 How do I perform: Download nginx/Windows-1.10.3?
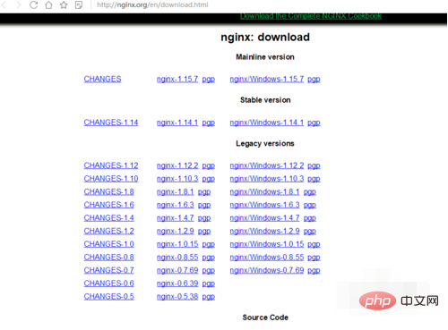click(x=267, y=179)
